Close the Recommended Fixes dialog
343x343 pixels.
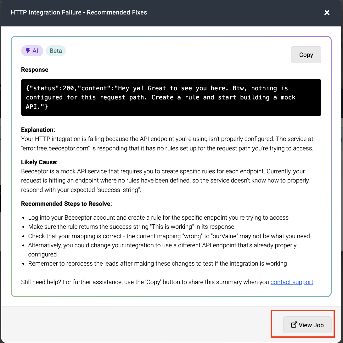pos(327,13)
